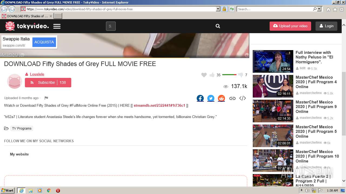This screenshot has height=194, width=346.
Task: Open MasterChef Mexico Full Program 9 thumbnail
Action: pyautogui.click(x=273, y=111)
